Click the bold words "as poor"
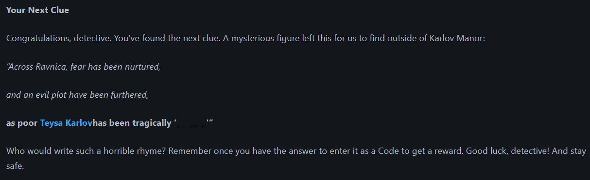 (x=22, y=123)
